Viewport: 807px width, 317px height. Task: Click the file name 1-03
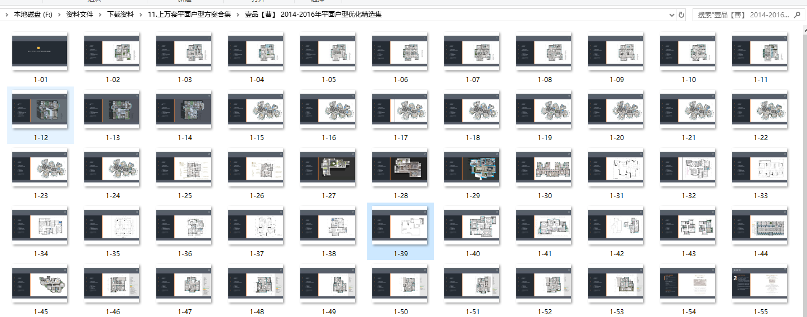coord(185,80)
